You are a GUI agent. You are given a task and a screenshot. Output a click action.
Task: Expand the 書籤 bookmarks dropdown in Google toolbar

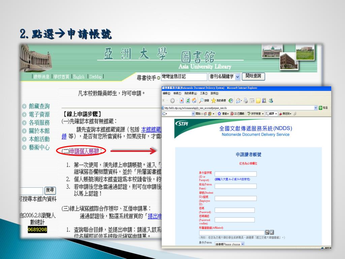228,114
